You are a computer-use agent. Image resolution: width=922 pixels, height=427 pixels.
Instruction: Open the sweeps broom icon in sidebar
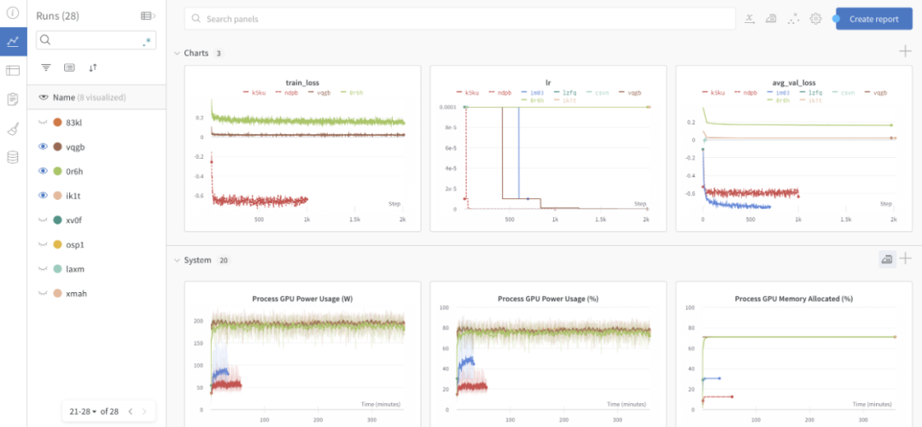[13, 129]
